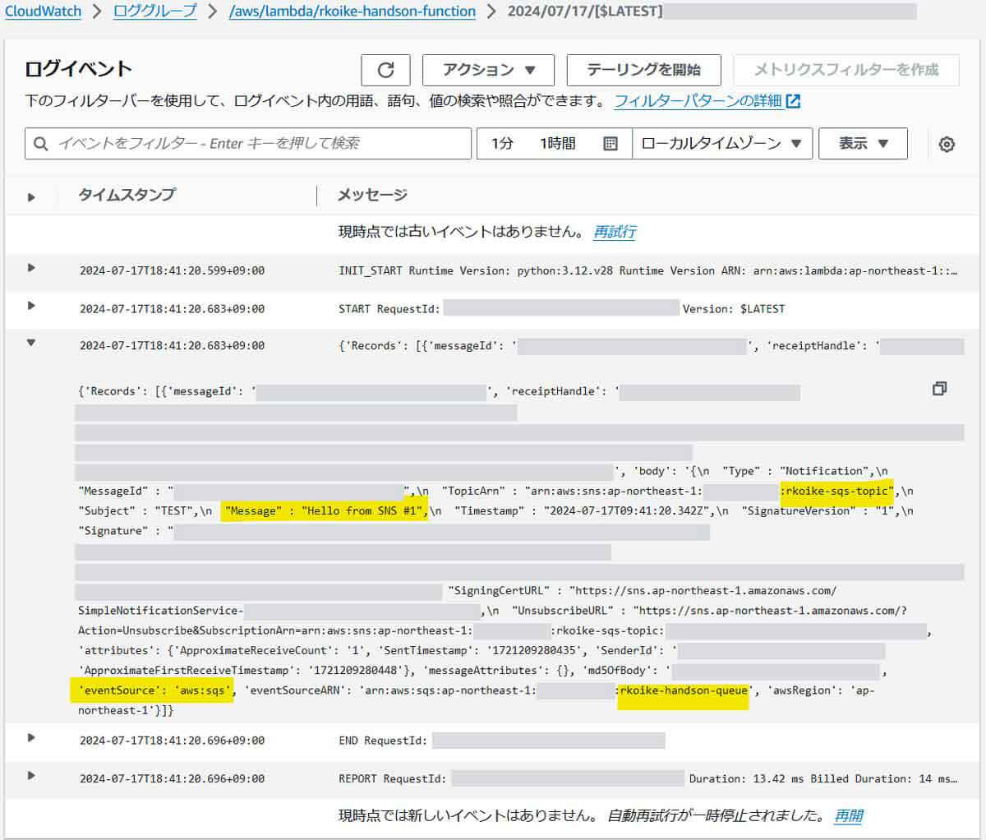The width and height of the screenshot is (986, 840).
Task: Click the タイムスタンプ column header
Action: pos(127,195)
